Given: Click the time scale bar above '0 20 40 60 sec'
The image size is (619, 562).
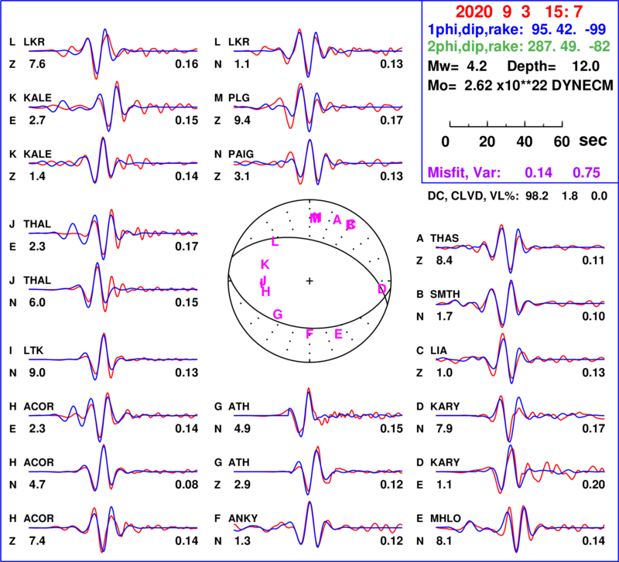Looking at the screenshot, I should (x=506, y=124).
